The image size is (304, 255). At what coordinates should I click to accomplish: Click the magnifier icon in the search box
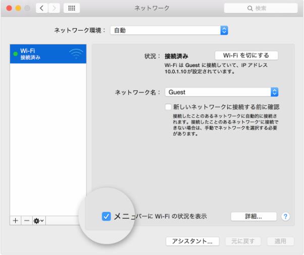[250, 9]
